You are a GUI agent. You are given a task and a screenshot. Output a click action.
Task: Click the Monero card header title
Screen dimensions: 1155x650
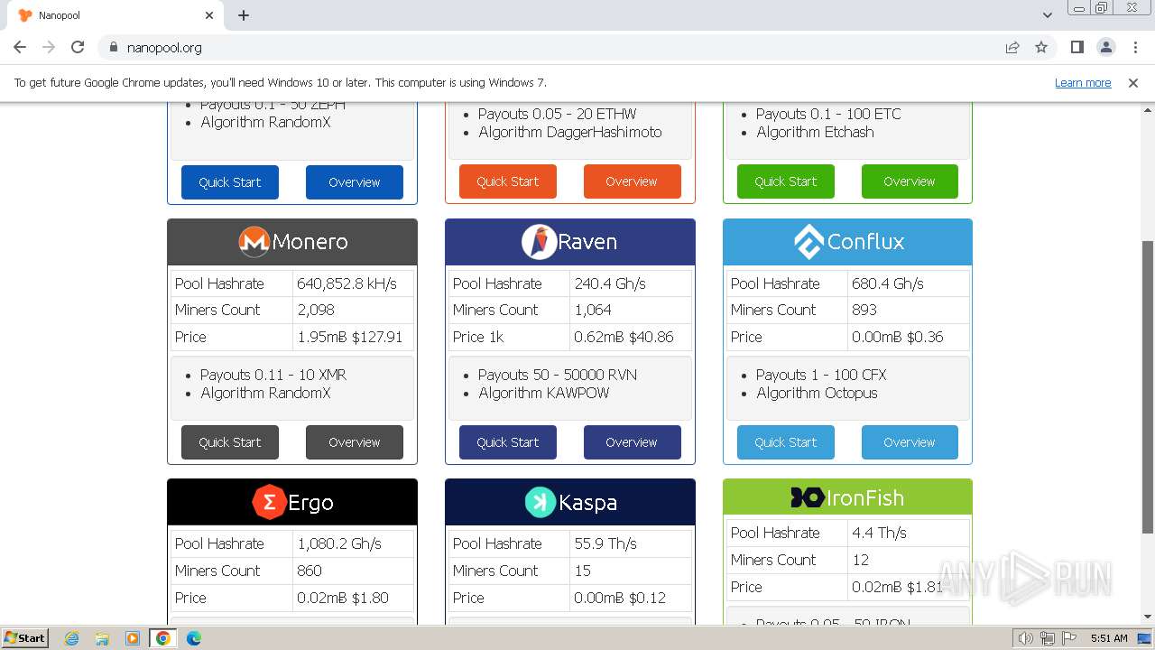310,242
